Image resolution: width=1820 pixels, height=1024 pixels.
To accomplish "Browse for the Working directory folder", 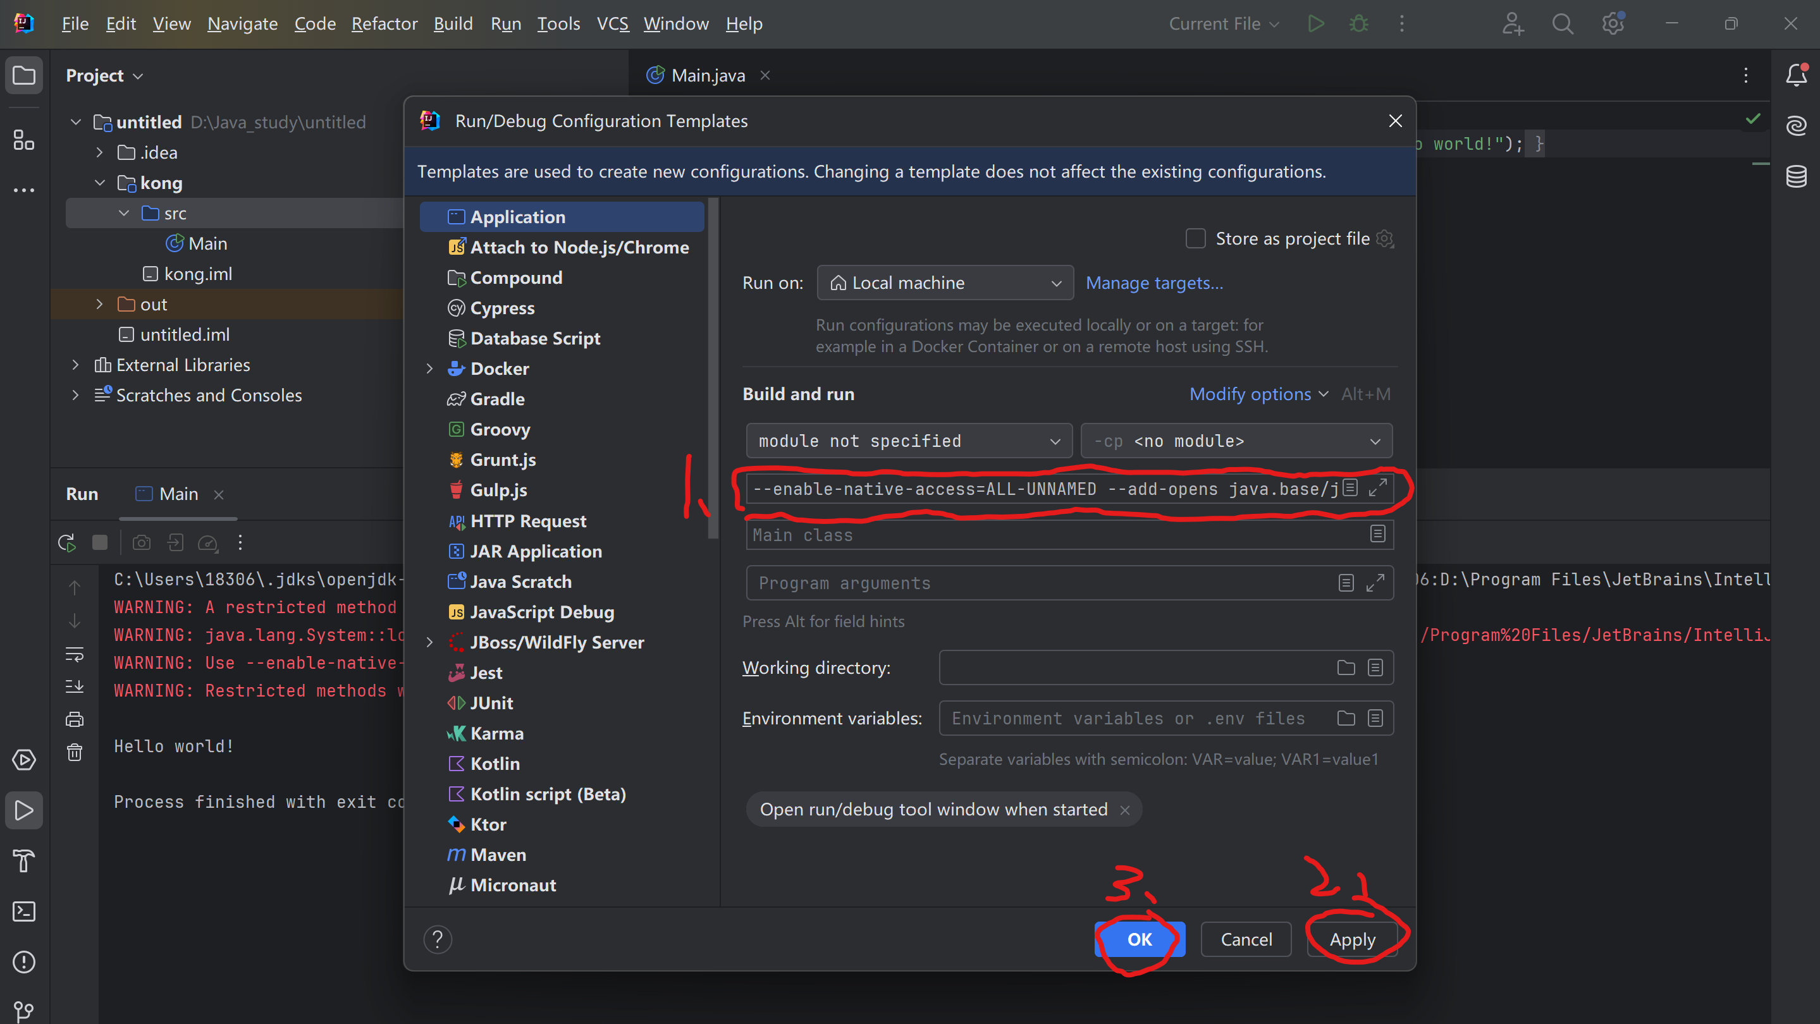I will [x=1346, y=667].
